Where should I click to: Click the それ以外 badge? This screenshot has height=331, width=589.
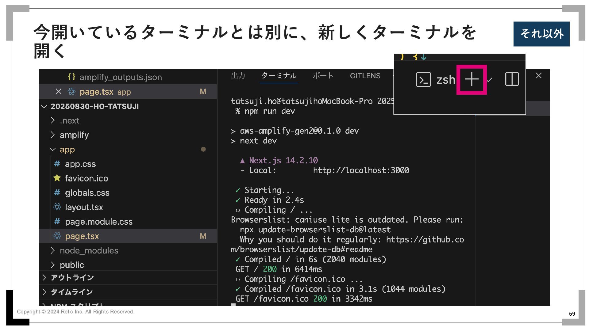coord(541,34)
